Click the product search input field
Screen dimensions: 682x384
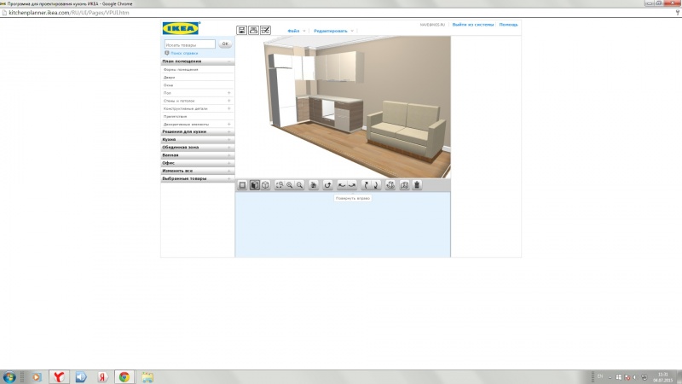click(x=190, y=44)
